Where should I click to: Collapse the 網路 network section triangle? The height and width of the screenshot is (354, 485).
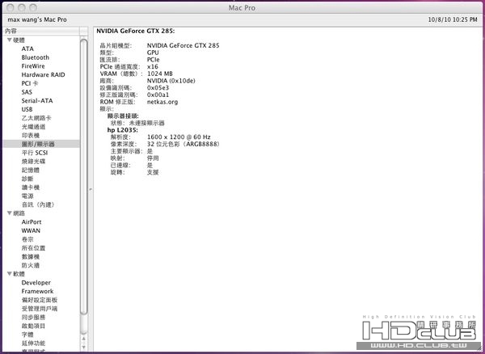click(9, 213)
